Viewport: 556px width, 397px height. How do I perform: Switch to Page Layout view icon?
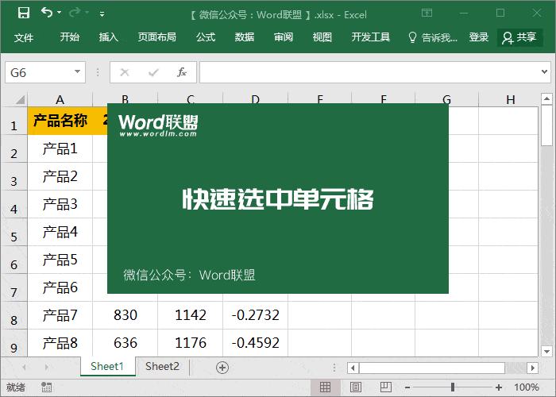click(x=356, y=387)
